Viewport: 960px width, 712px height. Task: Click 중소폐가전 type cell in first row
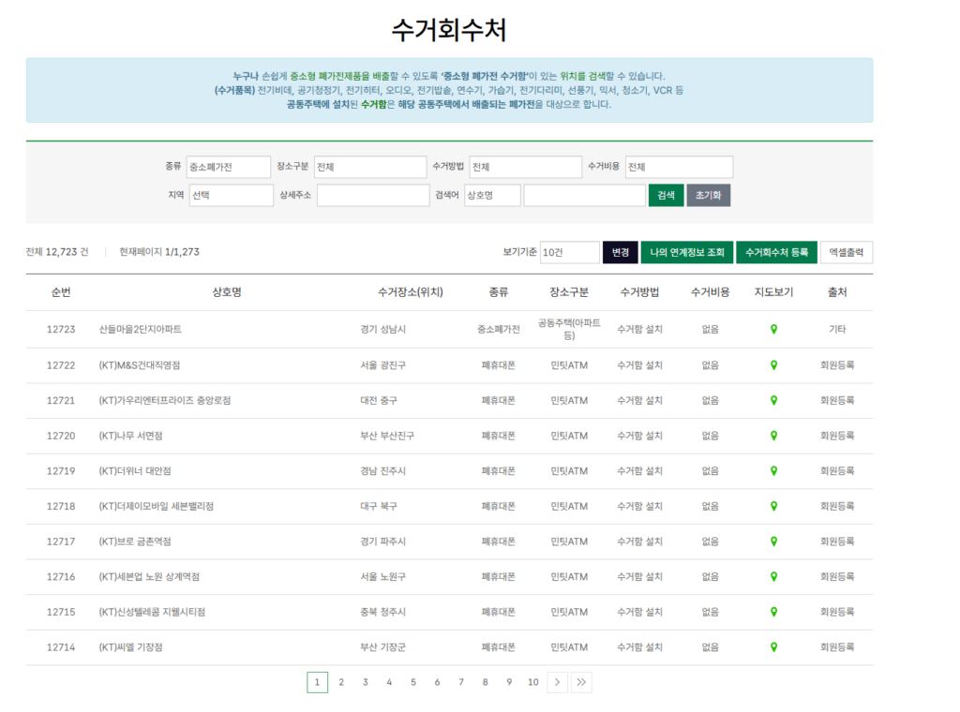[499, 329]
